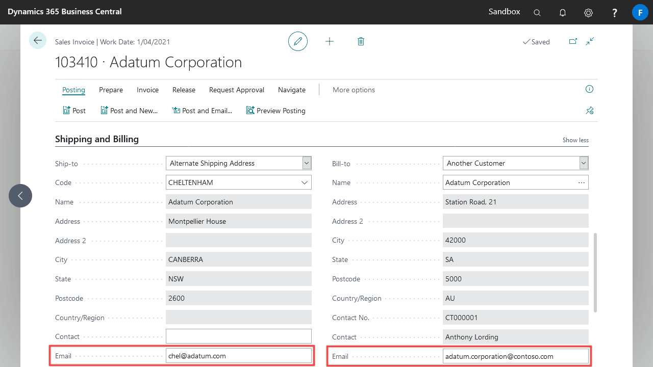
Task: Click Contact No. CT000001 value
Action: tap(516, 318)
